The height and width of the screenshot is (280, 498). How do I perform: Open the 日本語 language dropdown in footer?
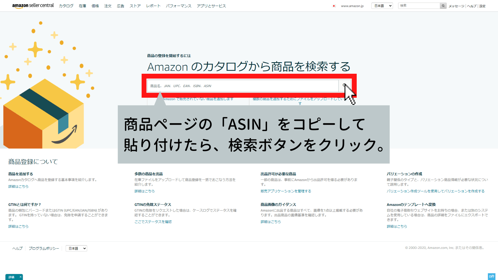[76, 248]
